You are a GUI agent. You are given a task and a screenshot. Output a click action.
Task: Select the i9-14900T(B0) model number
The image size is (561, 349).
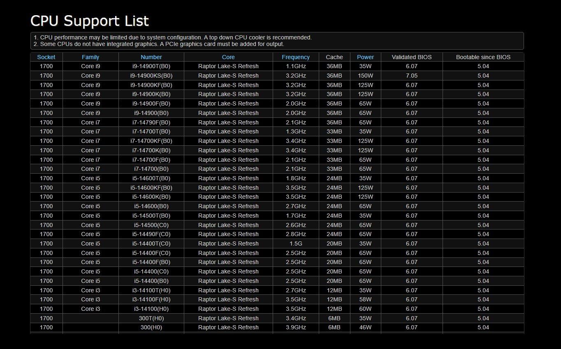[x=151, y=66]
